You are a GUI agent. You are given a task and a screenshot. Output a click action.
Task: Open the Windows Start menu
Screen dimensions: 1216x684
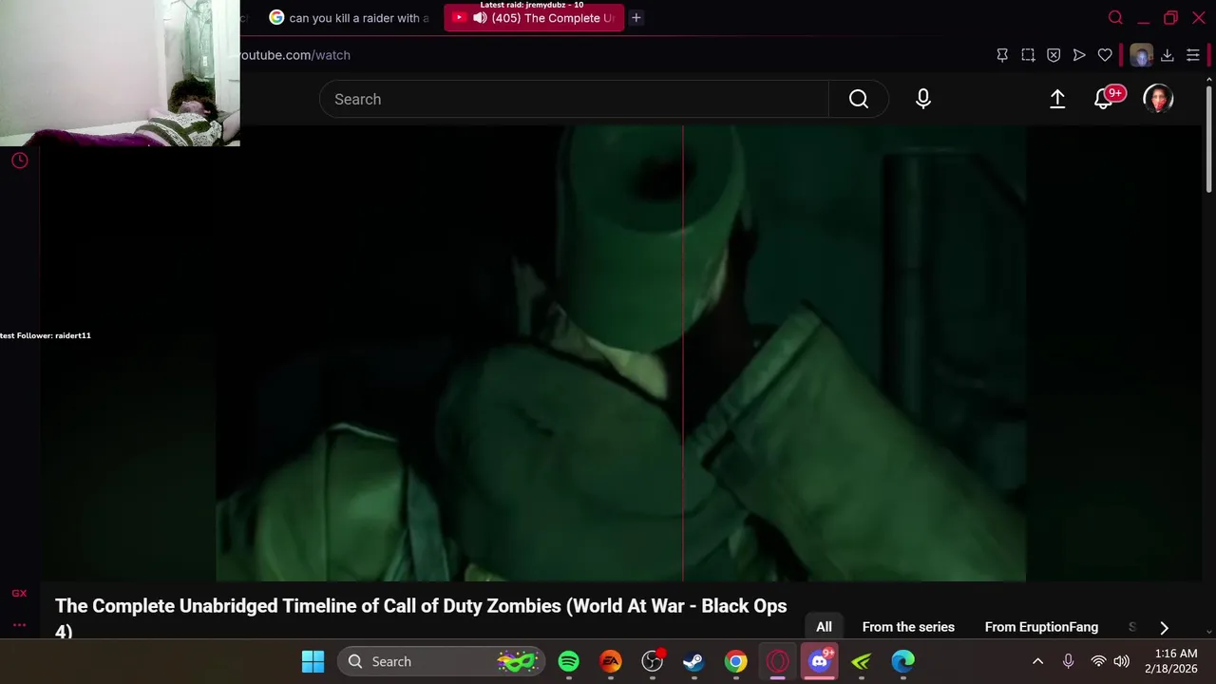313,661
